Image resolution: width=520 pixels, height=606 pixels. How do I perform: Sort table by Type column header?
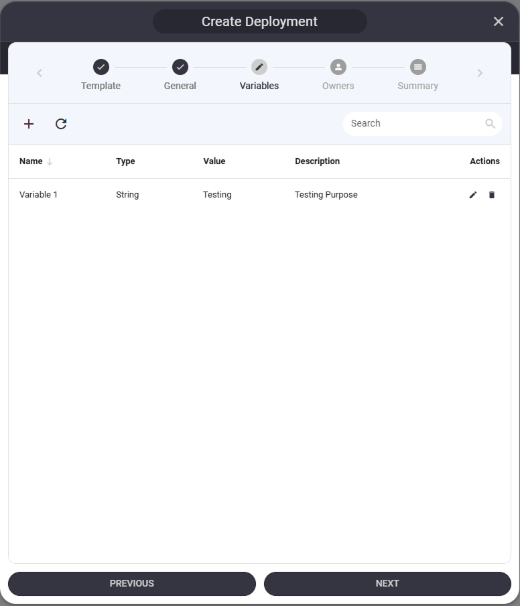(125, 161)
